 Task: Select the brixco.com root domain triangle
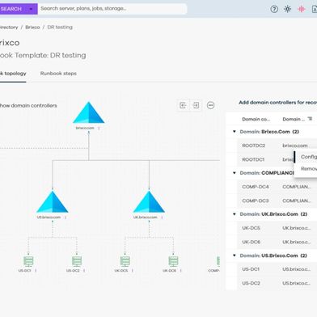89,112
